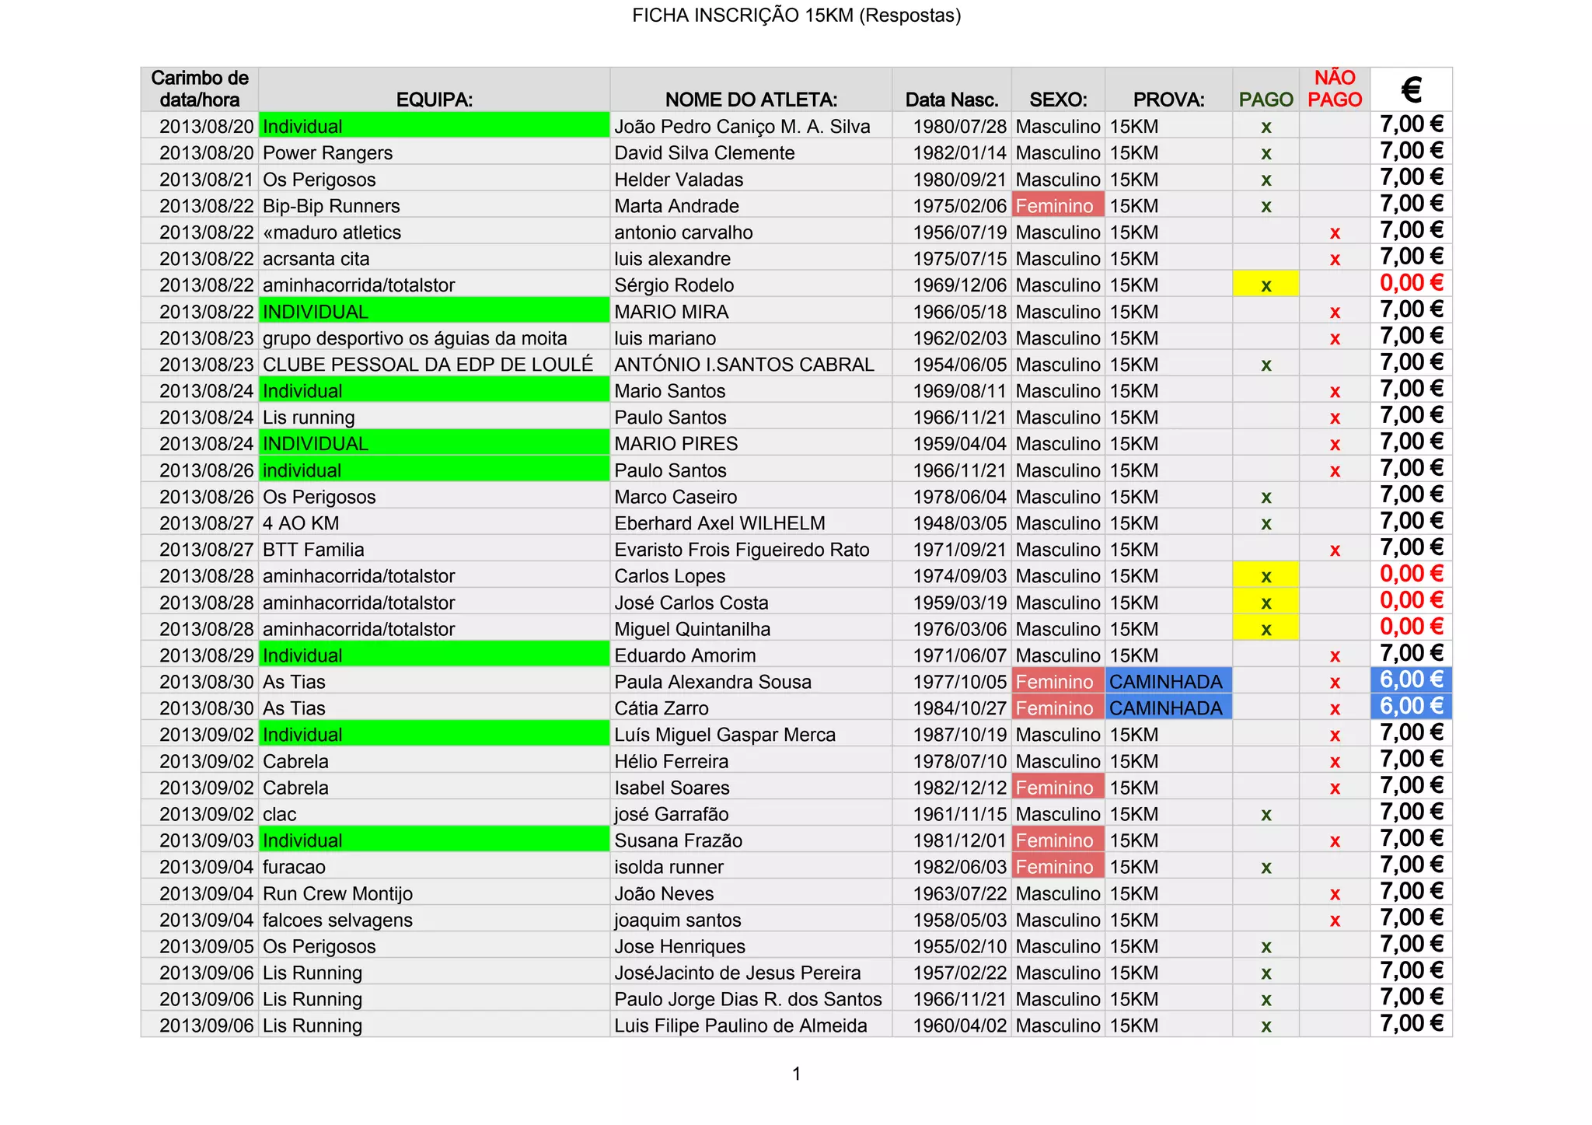Image resolution: width=1592 pixels, height=1125 pixels.
Task: Click the euro symbol column header
Action: pos(1411,89)
